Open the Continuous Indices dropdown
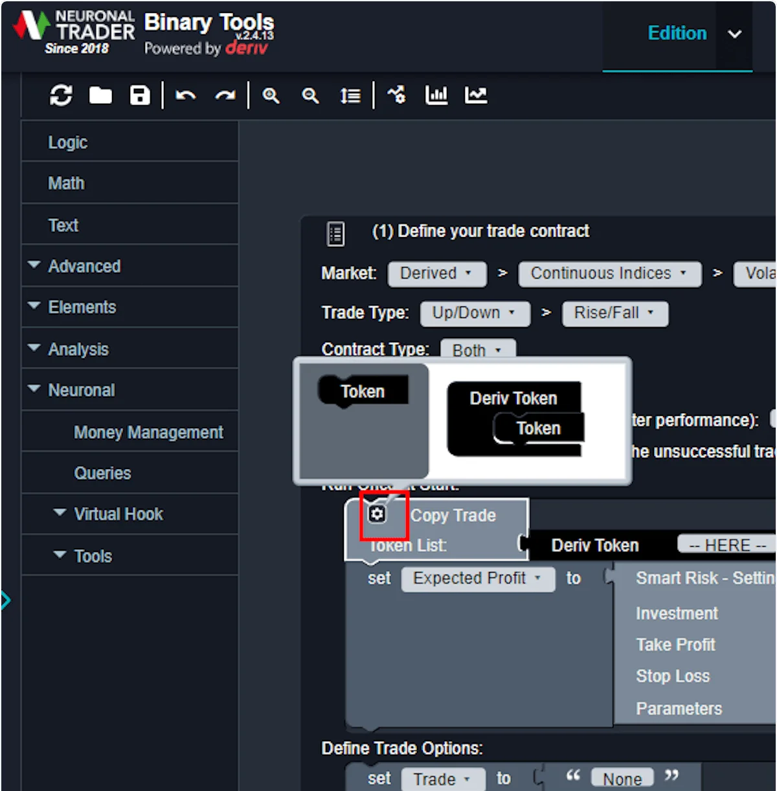The height and width of the screenshot is (791, 777). (x=609, y=273)
